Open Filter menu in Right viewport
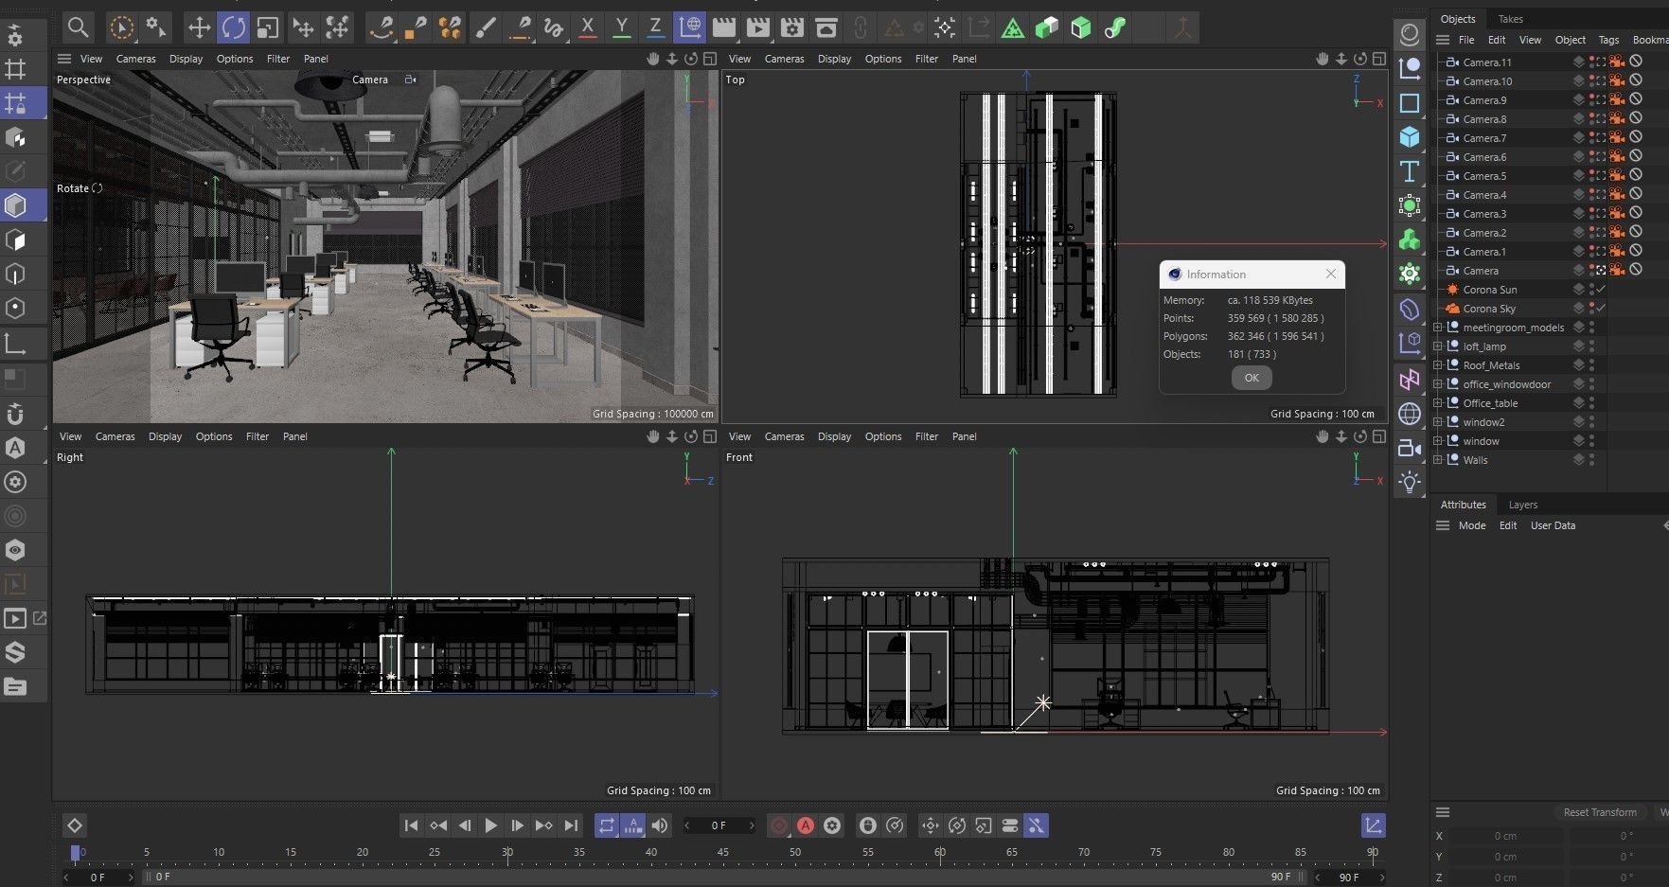 (x=257, y=436)
